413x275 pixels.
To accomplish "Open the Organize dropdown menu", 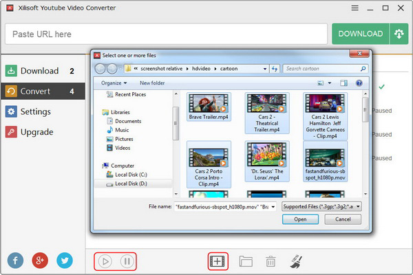I will (113, 83).
